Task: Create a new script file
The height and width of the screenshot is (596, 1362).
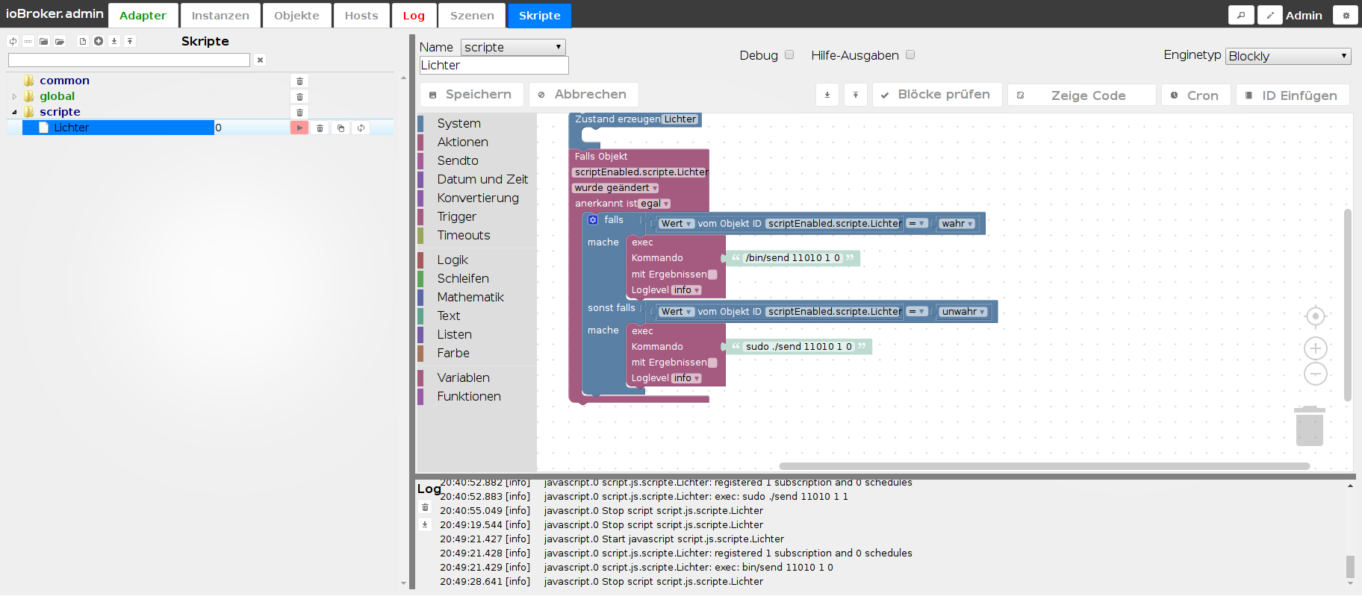Action: pos(83,41)
